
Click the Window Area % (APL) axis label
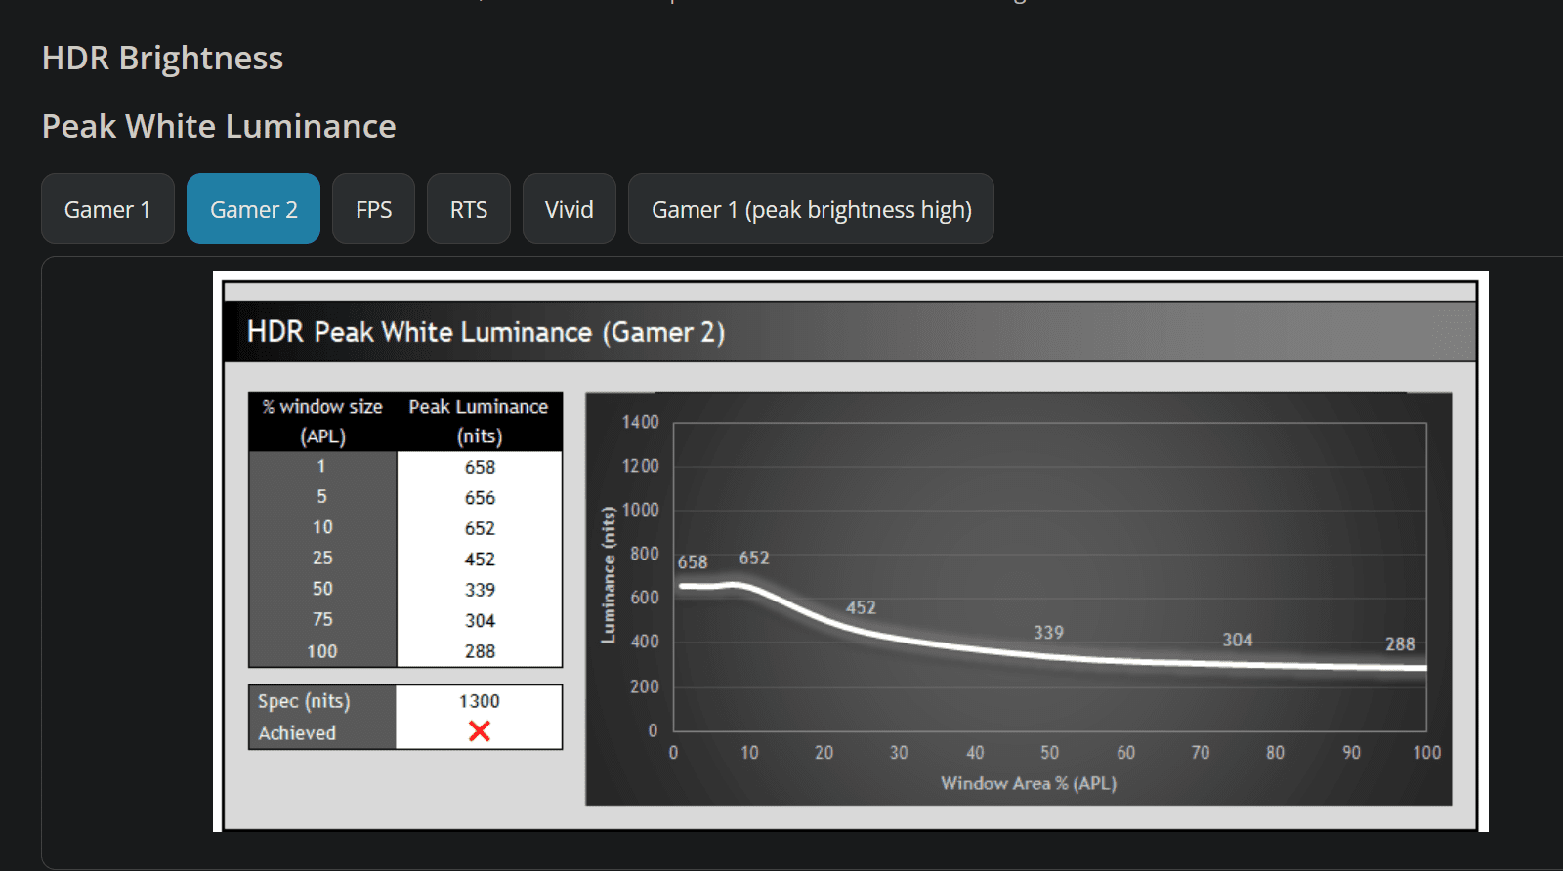pyautogui.click(x=1029, y=783)
